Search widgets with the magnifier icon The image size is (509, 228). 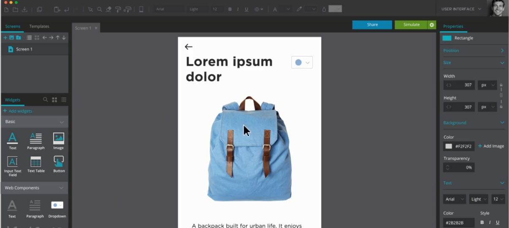(46, 99)
